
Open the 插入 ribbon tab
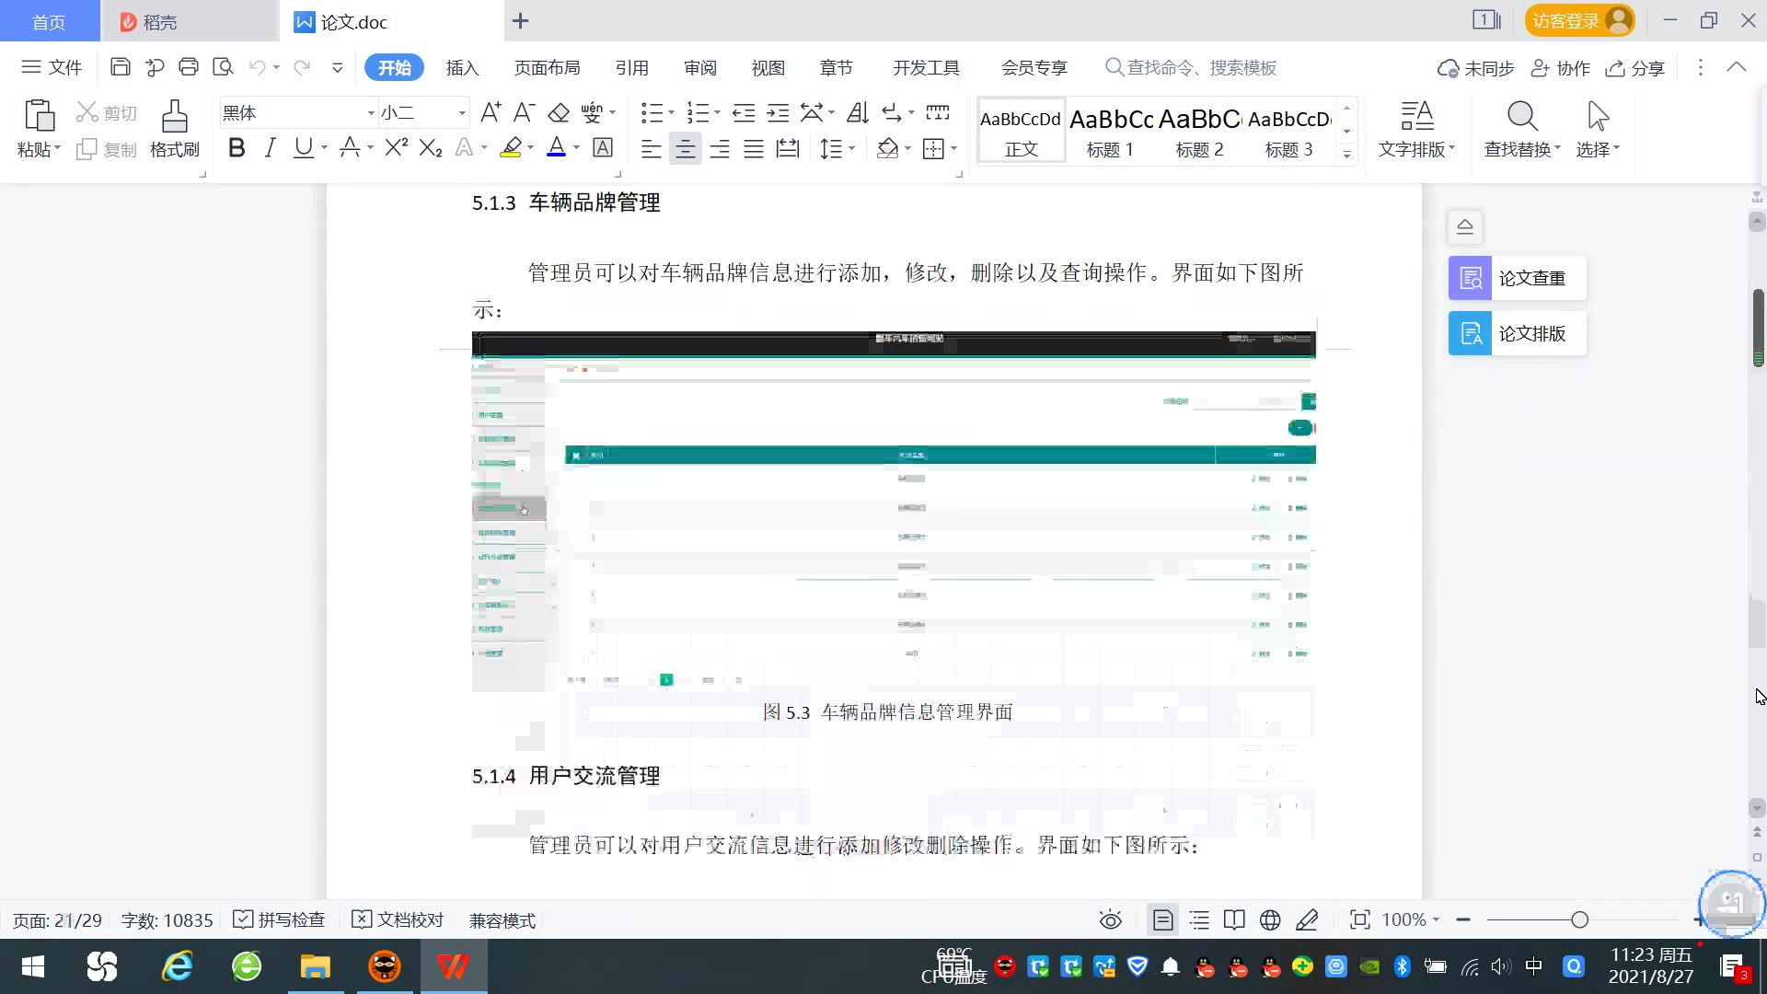tap(462, 67)
